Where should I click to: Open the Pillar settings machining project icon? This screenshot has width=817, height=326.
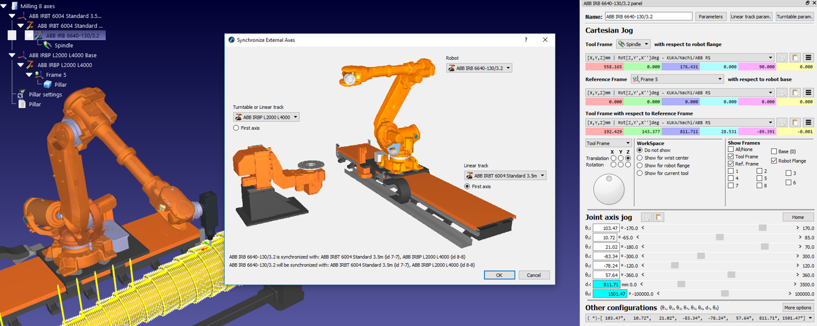point(22,94)
